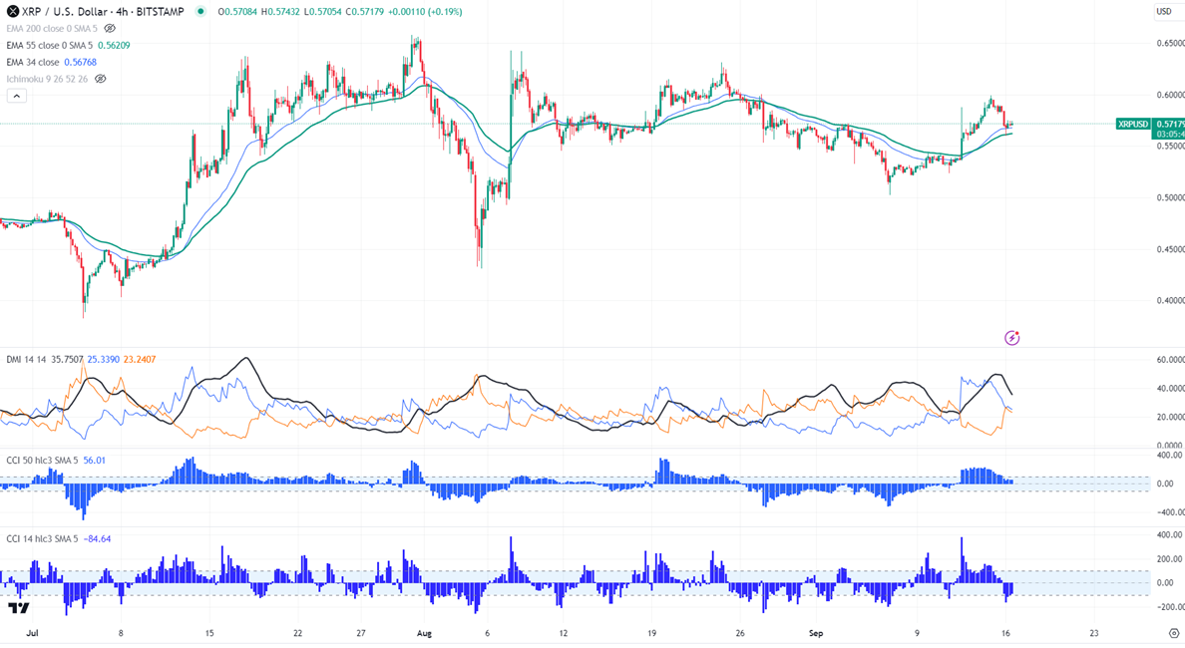Show the hidden Ichimoku indicator via eye icon
1185x648 pixels.
tap(100, 79)
